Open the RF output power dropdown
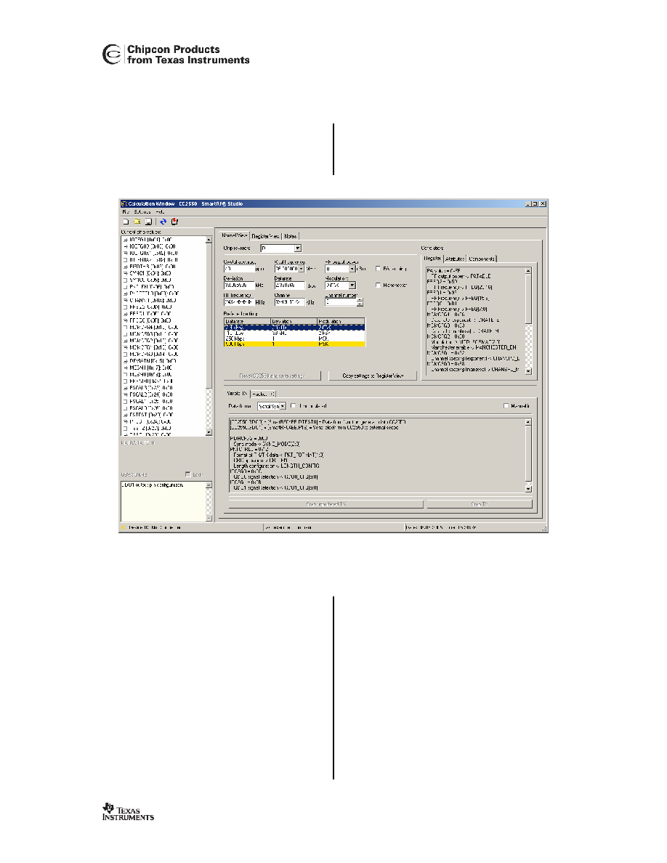This screenshot has width=667, height=863. [352, 269]
